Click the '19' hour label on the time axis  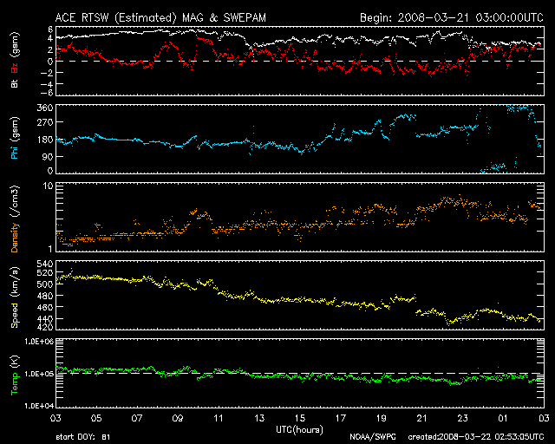click(382, 419)
